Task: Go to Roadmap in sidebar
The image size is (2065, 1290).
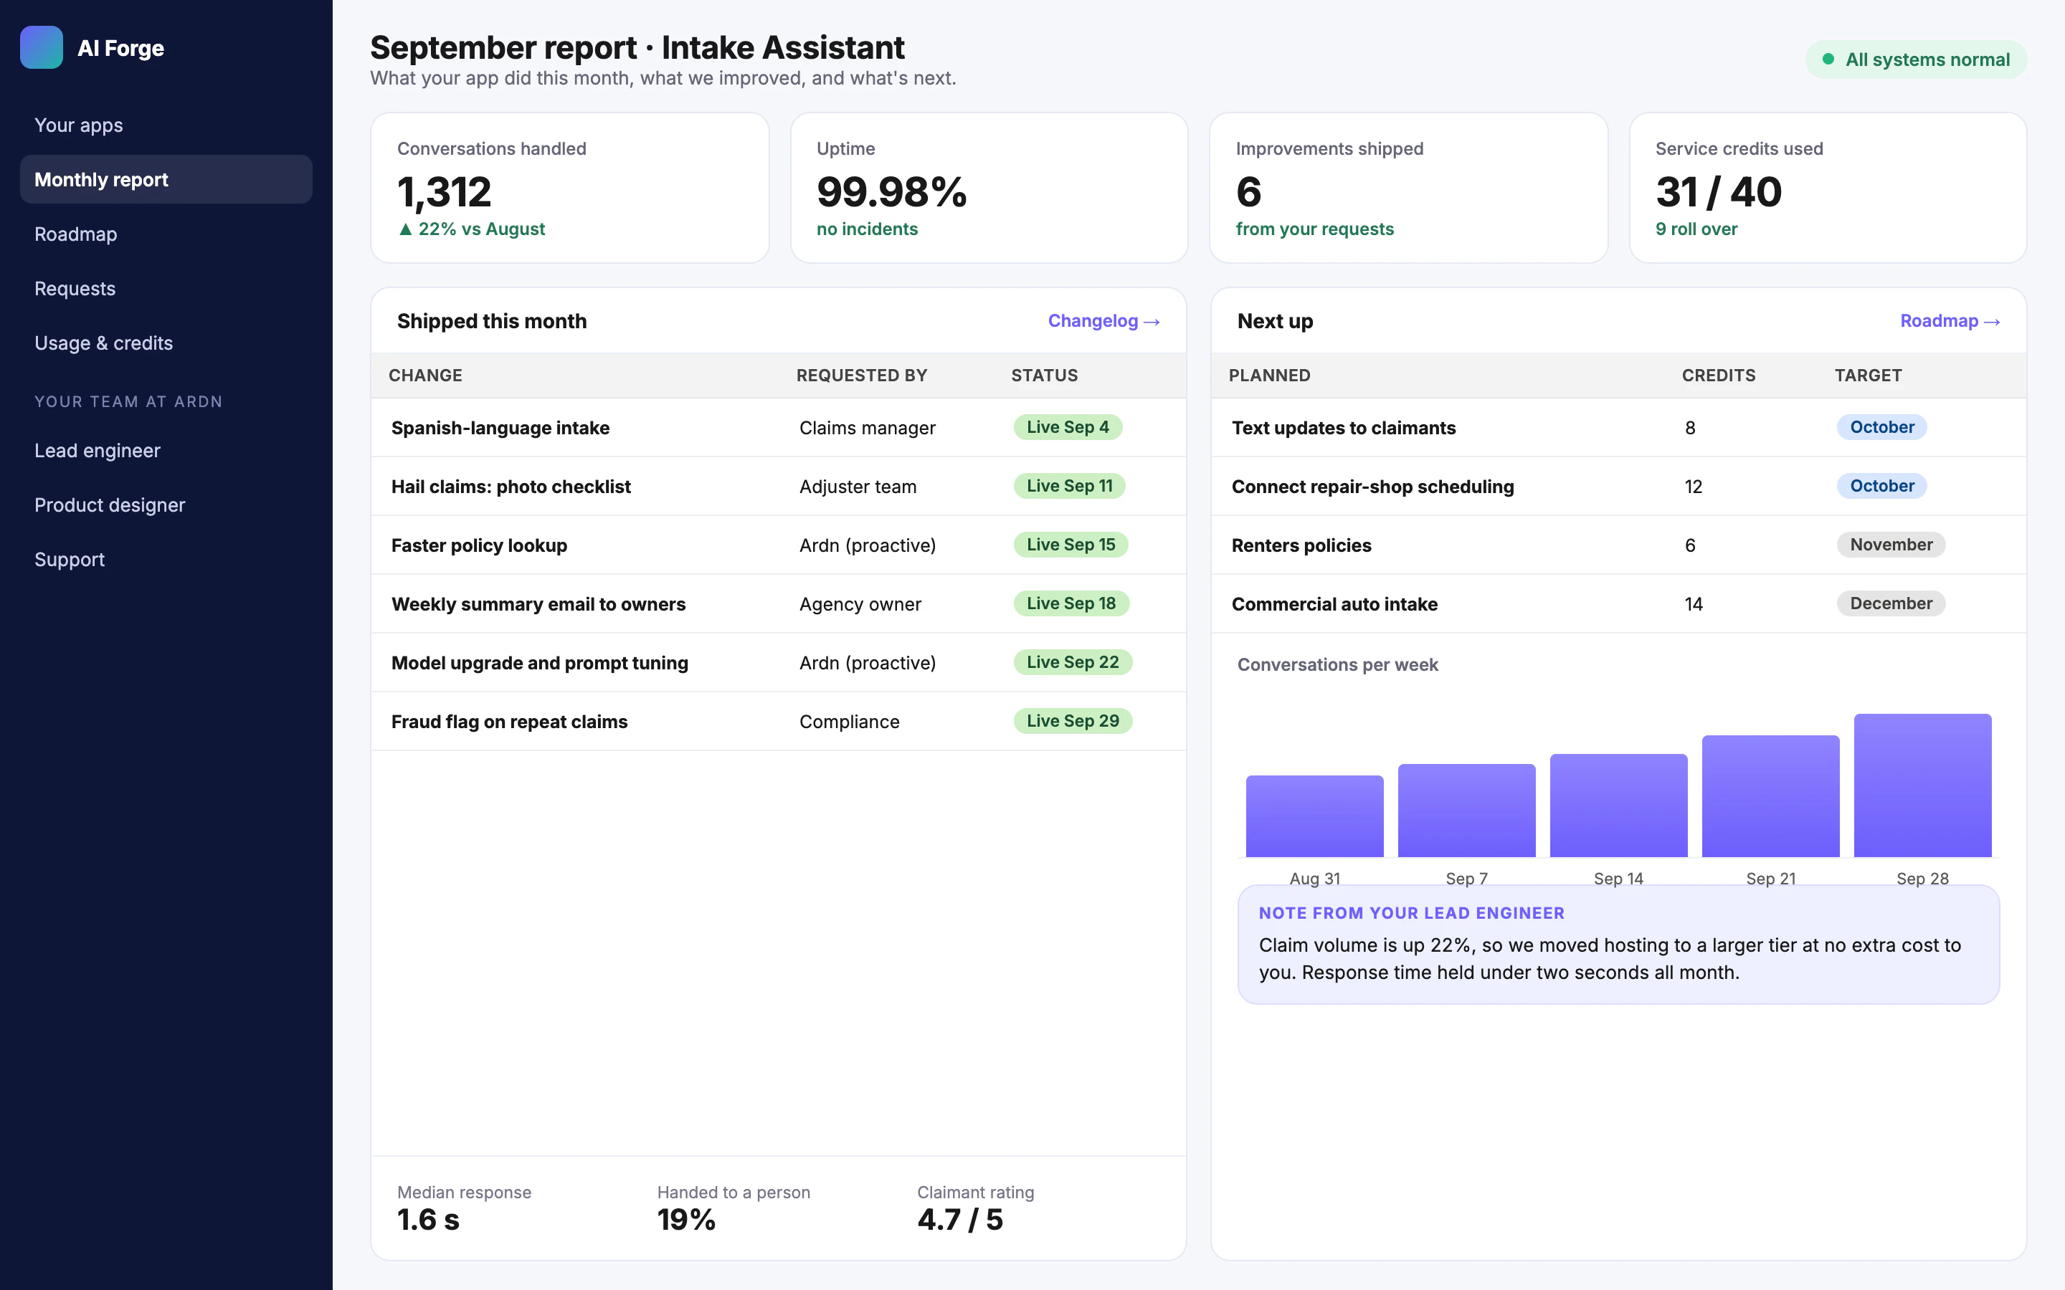Action: 166,234
